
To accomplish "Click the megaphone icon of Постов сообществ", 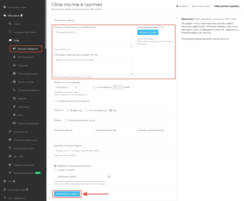I will (x=14, y=48).
